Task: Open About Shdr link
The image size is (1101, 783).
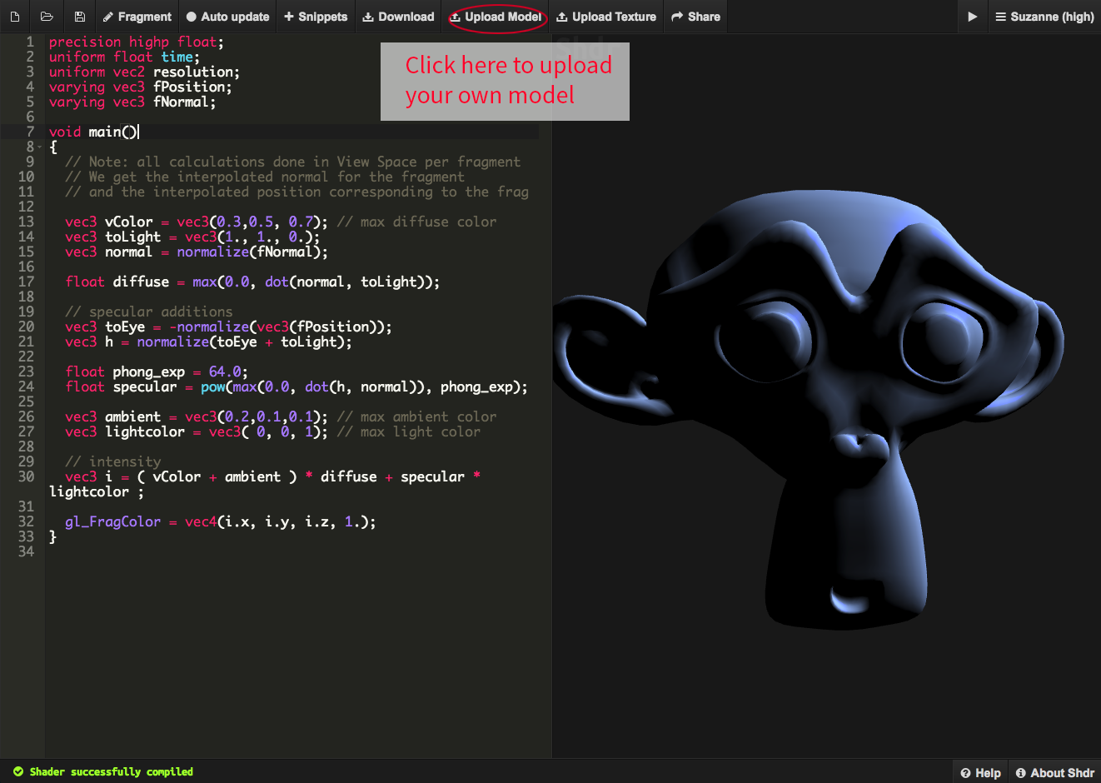Action: click(1054, 772)
